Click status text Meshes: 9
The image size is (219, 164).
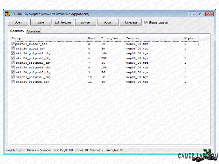coord(97,150)
